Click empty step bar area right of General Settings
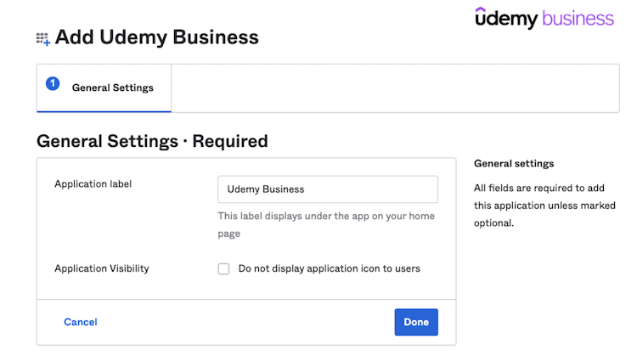 click(x=395, y=87)
